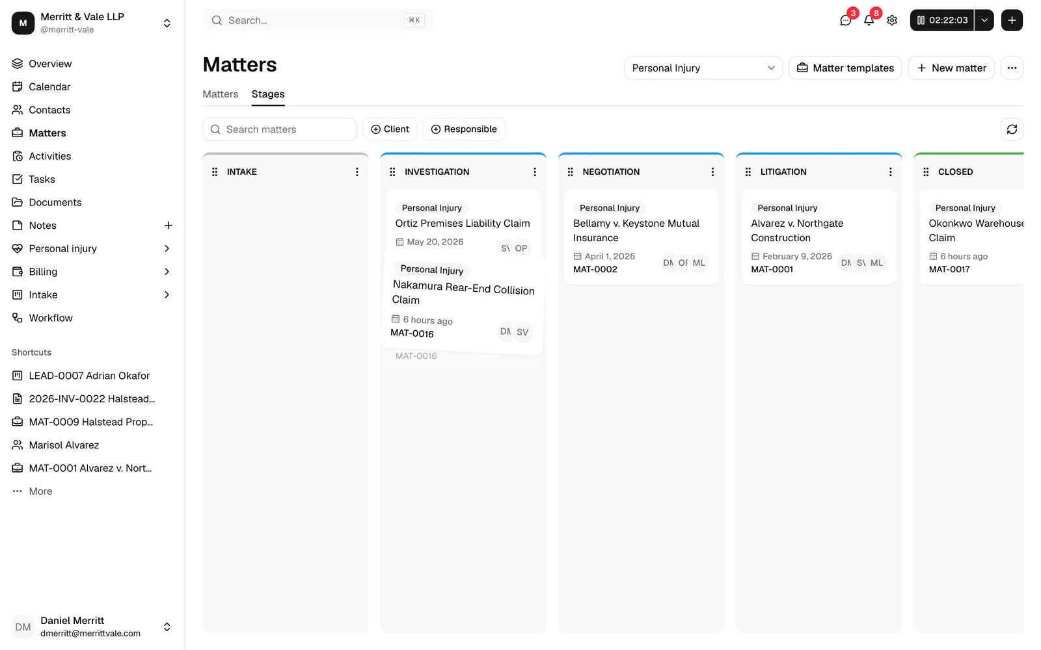The height and width of the screenshot is (650, 1041).
Task: Click the Matter templates button
Action: 845,68
